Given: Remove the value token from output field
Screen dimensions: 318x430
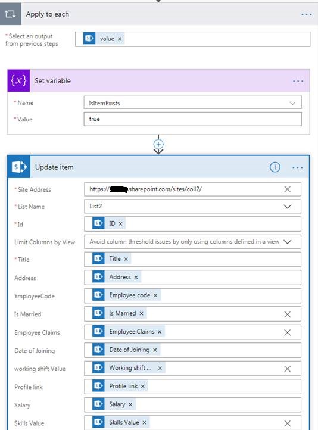Looking at the screenshot, I should (x=120, y=39).
